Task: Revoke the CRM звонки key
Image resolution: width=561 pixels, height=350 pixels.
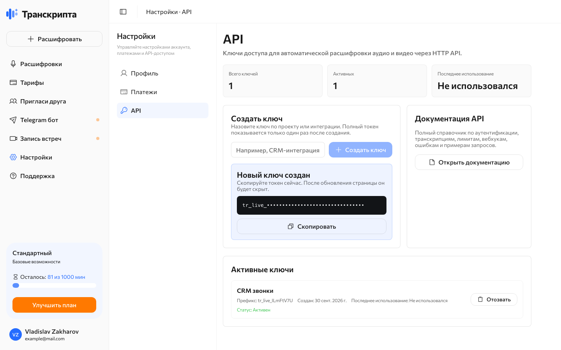Action: click(494, 299)
